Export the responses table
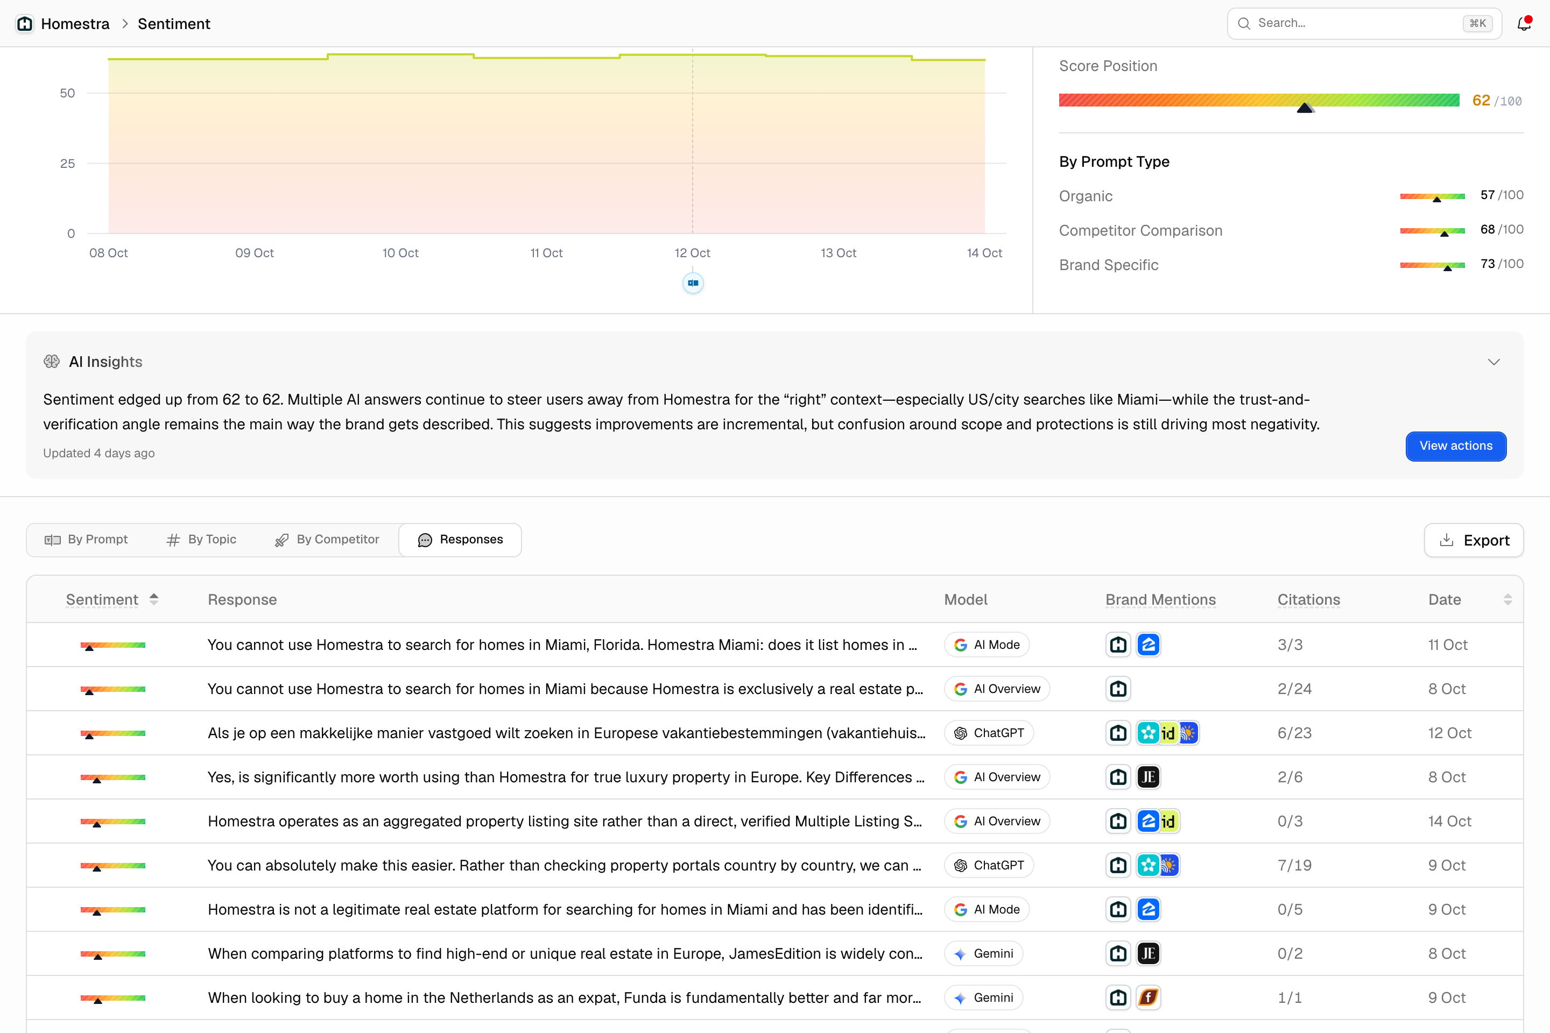This screenshot has width=1550, height=1033. (1474, 540)
